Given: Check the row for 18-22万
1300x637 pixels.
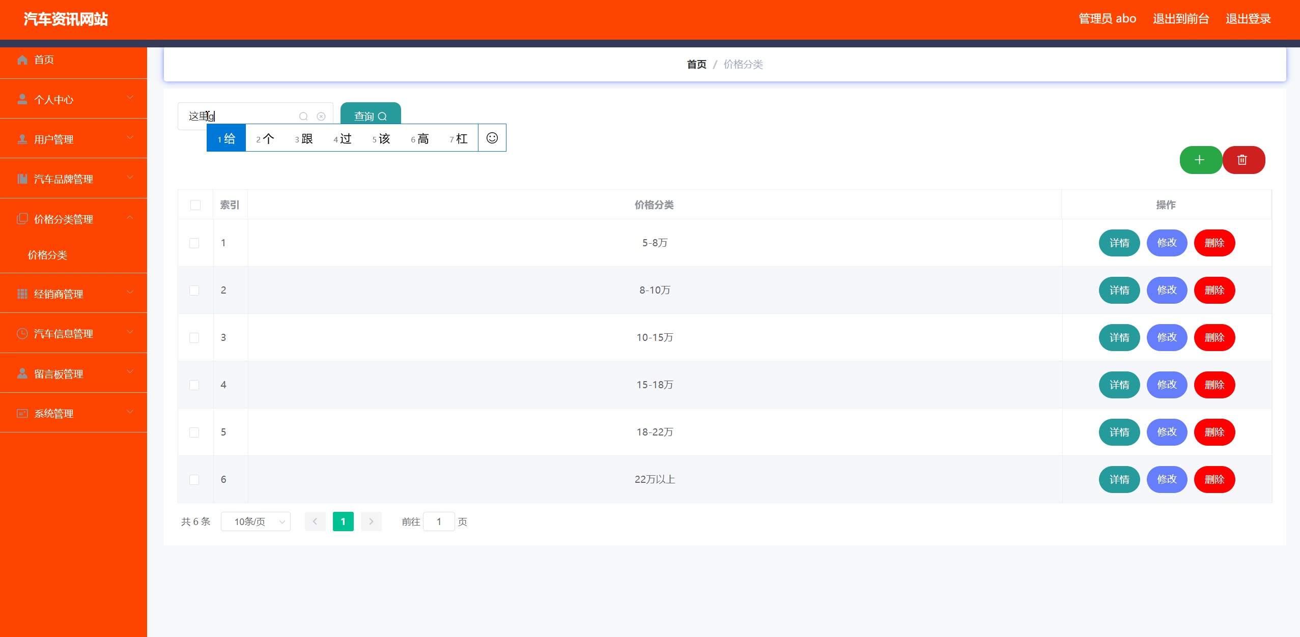Looking at the screenshot, I should (194, 432).
